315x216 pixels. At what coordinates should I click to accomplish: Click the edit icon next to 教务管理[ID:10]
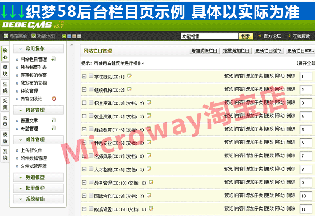coord(151,182)
